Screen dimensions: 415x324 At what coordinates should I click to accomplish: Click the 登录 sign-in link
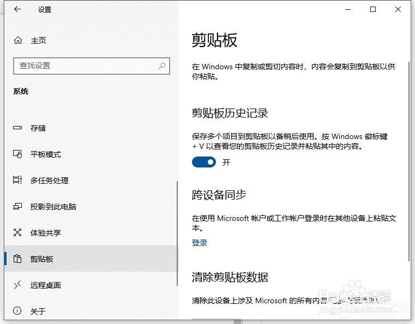(x=200, y=243)
